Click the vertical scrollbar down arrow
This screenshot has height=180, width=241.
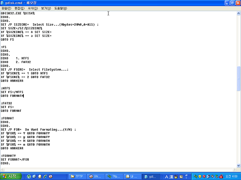pos(239,165)
